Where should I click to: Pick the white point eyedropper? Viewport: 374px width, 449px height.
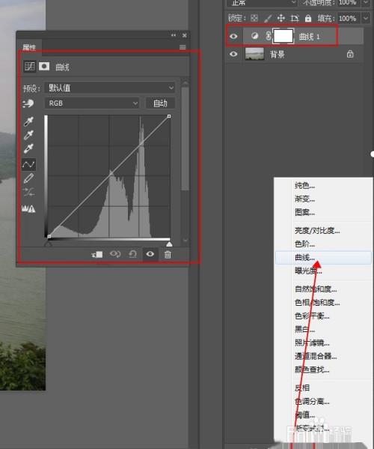point(28,148)
